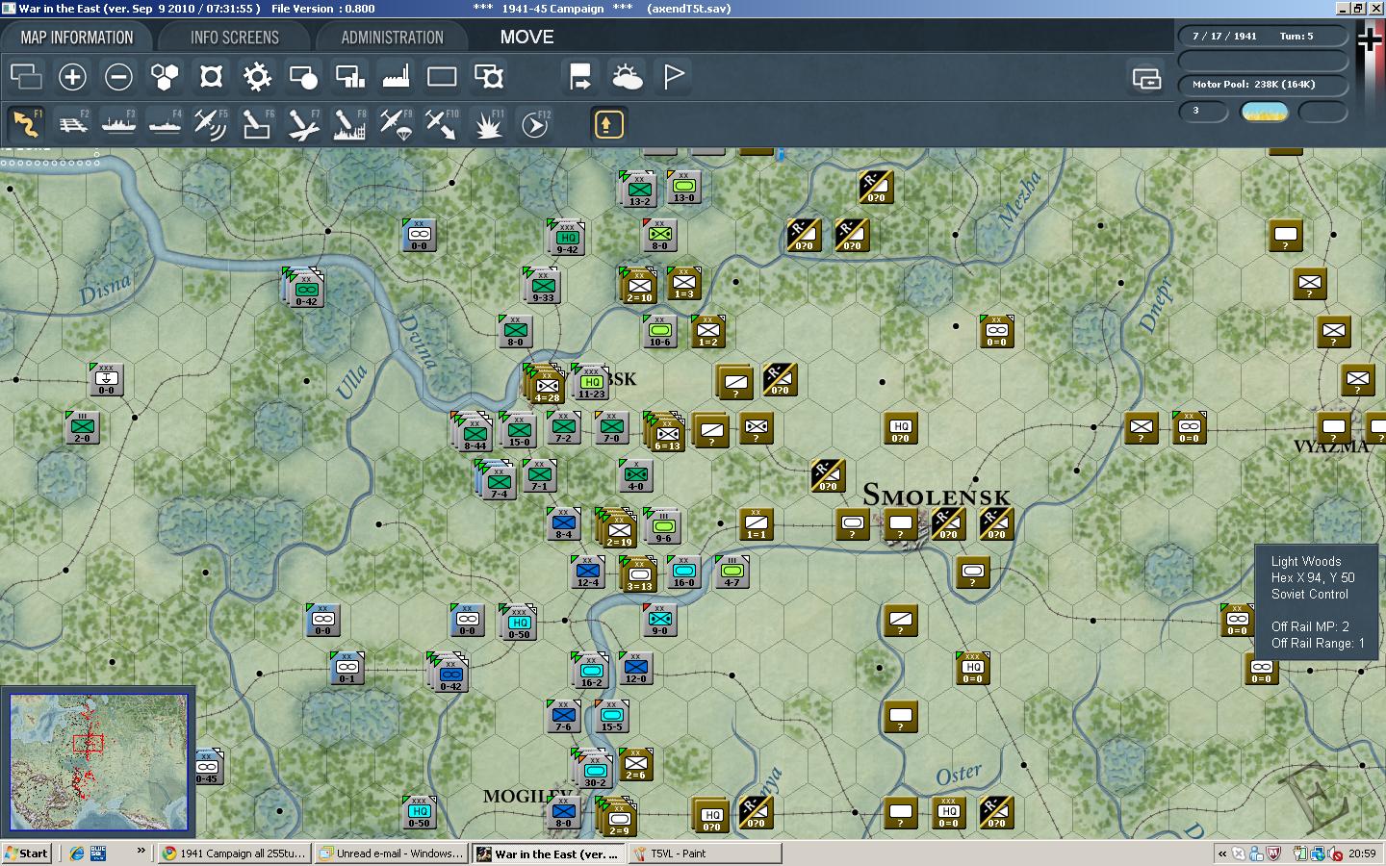
Task: Select the panzer stack labeled 30-2
Action: (x=595, y=770)
